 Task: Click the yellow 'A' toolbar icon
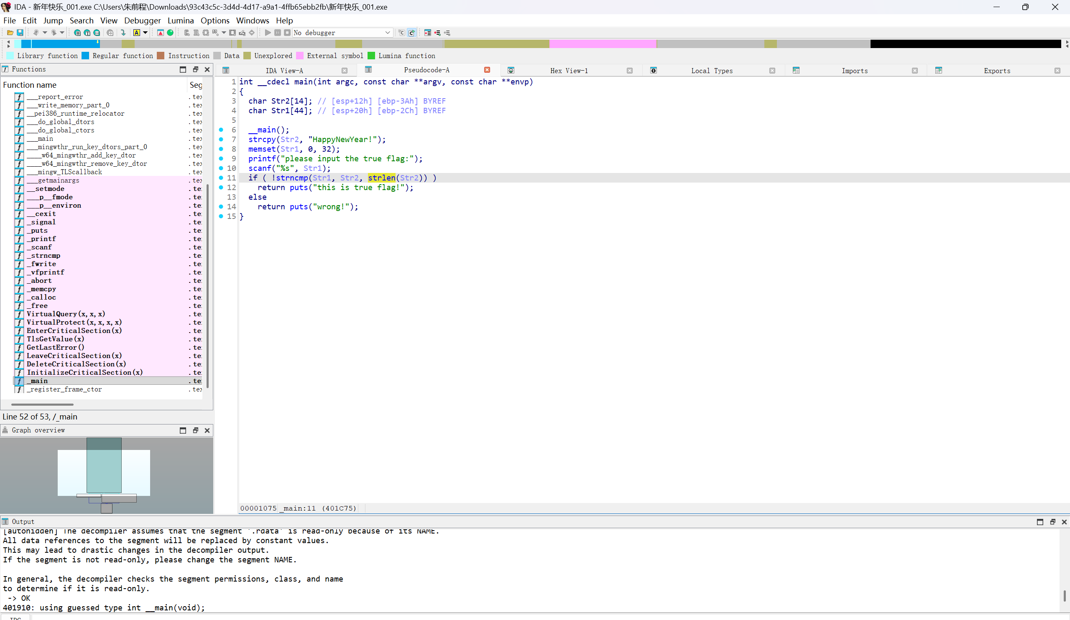click(x=137, y=33)
